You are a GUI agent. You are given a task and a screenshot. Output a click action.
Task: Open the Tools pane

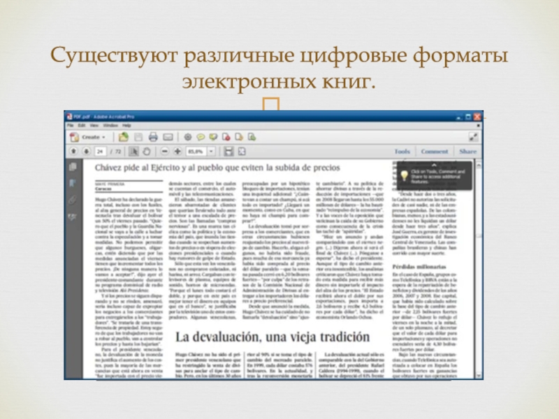tap(402, 152)
